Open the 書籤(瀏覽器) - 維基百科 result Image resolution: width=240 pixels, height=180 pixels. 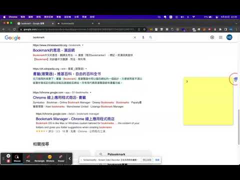pyautogui.click(x=67, y=74)
